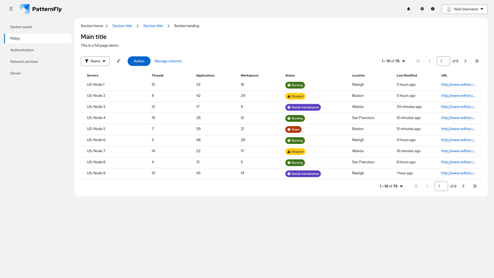The image size is (494, 278).
Task: Select the US-Node 8 server name
Action: click(96, 162)
